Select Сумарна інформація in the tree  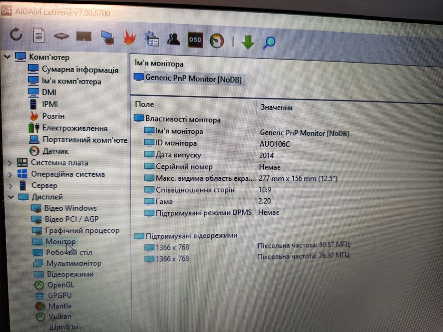point(80,70)
